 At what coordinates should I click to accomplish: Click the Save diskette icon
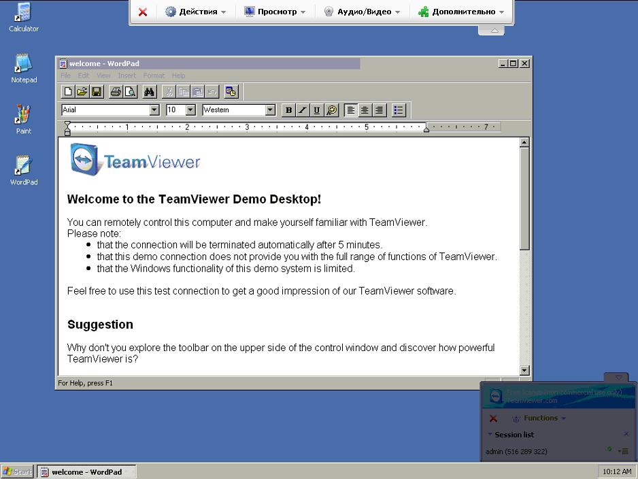97,92
